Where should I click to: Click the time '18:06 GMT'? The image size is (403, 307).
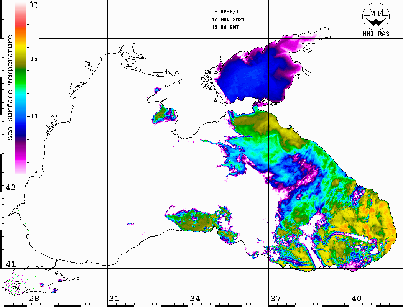point(225,27)
